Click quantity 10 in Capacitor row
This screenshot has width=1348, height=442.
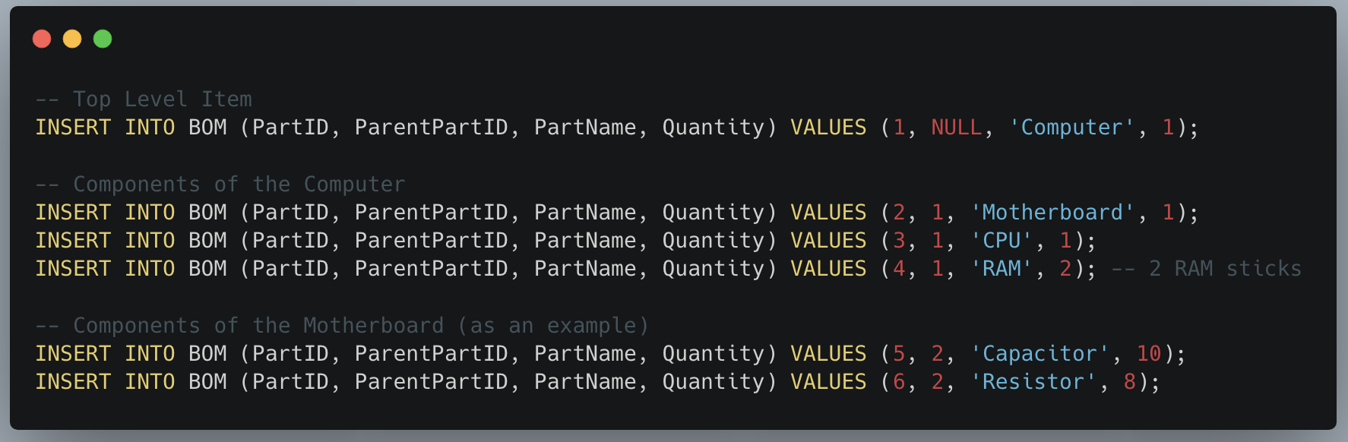click(1149, 354)
